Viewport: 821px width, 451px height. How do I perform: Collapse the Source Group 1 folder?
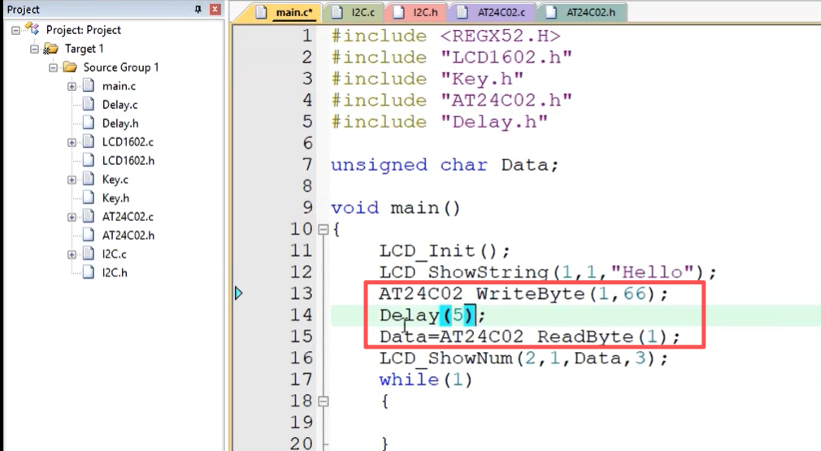tap(54, 68)
